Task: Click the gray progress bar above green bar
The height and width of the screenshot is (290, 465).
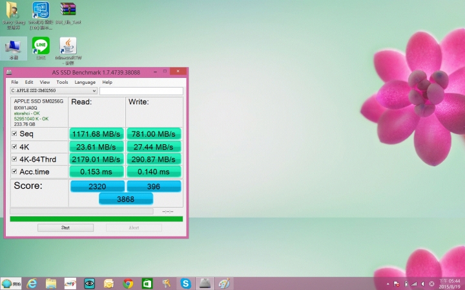Action: point(81,211)
